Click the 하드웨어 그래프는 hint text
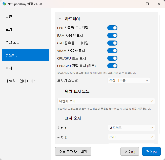Screen dimensions: 165x160 tap(104, 109)
